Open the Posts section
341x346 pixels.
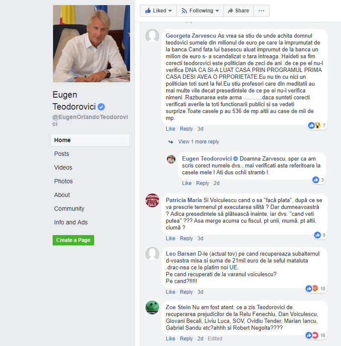coord(62,154)
